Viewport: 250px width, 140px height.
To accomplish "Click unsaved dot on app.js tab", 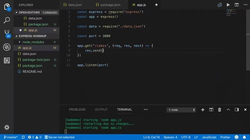I will click(x=156, y=5).
